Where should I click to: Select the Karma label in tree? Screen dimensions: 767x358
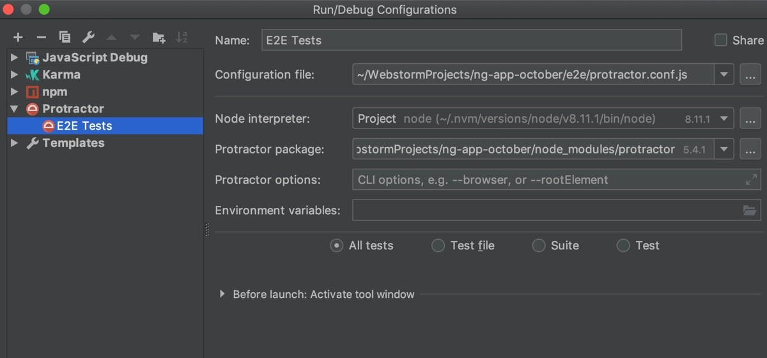pyautogui.click(x=61, y=75)
